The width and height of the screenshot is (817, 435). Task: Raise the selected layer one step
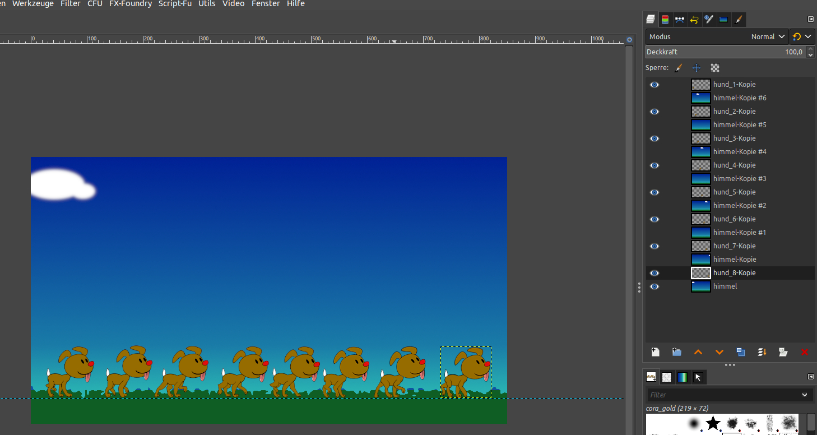[698, 352]
